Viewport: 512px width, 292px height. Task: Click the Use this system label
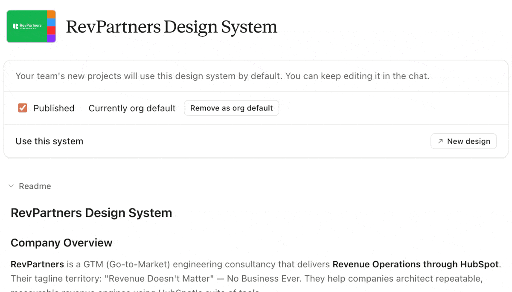click(x=49, y=141)
